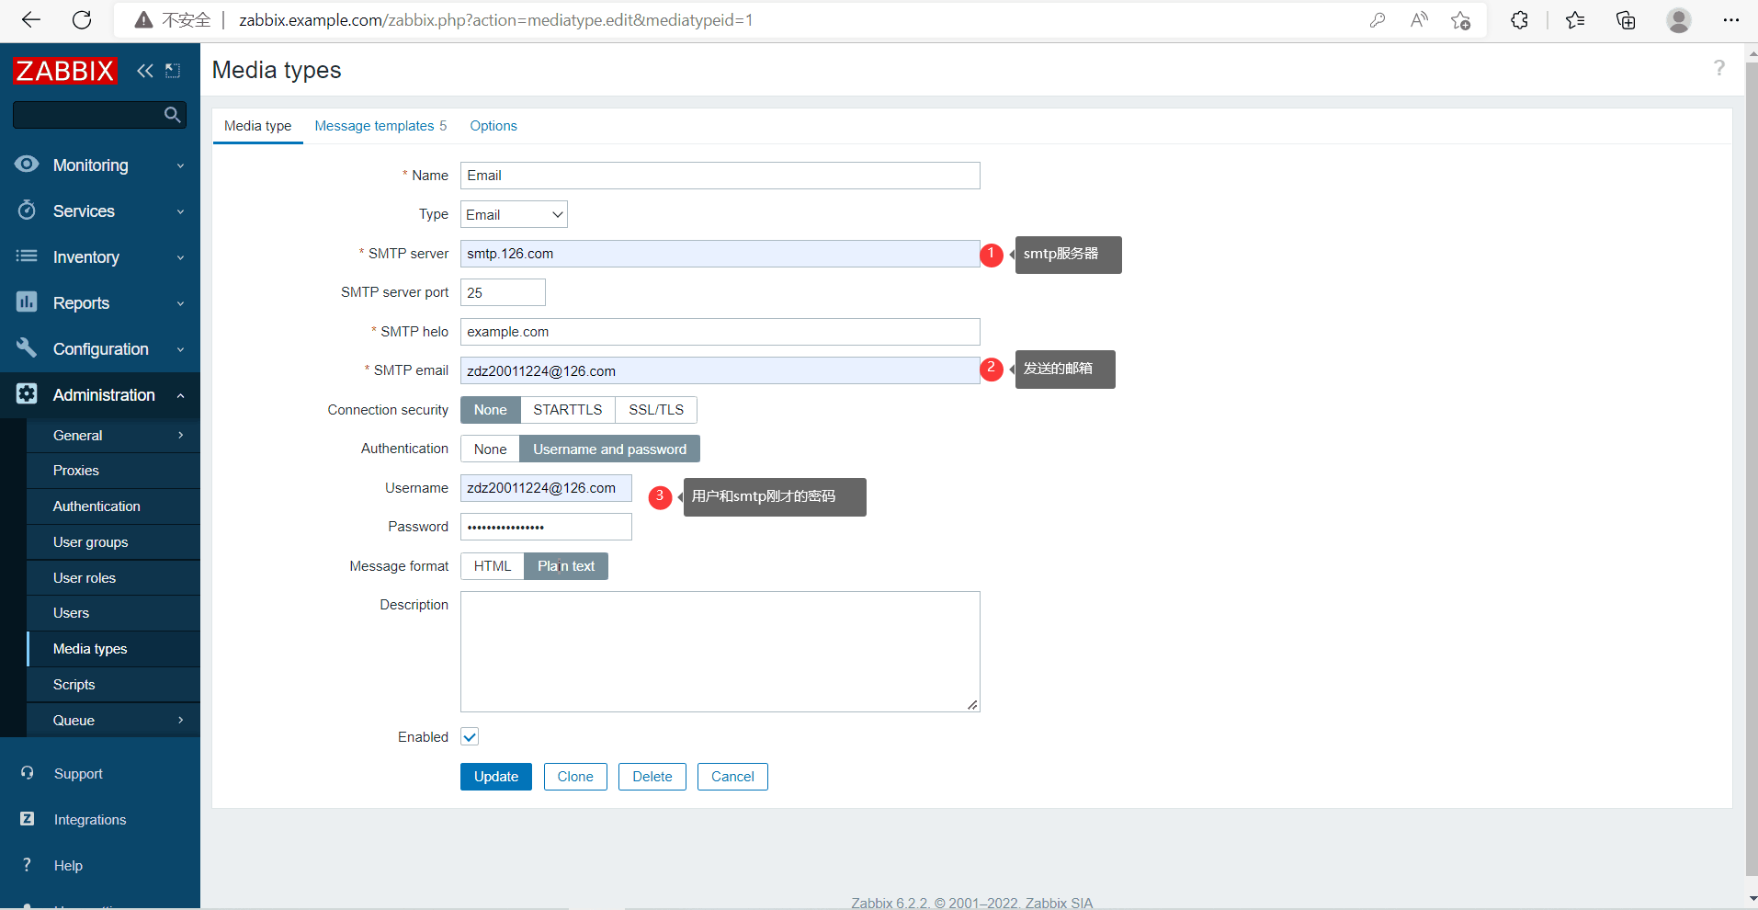Viewport: 1758px width, 910px height.
Task: Uncheck the Enabled checkbox
Action: point(470,736)
